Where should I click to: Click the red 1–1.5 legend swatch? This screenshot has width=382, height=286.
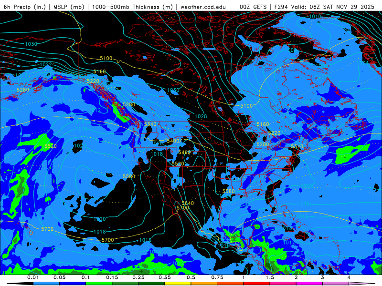pos(257,284)
